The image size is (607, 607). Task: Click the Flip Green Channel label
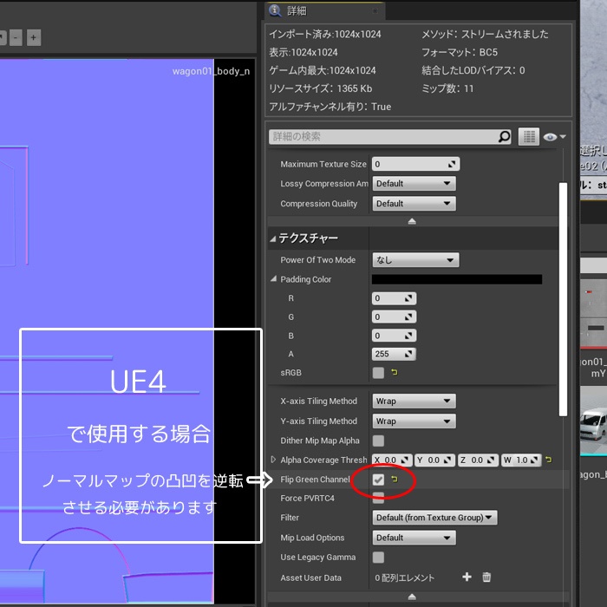[x=315, y=480]
